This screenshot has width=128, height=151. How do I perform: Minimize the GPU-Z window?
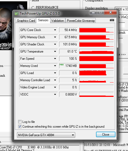pyautogui.click(x=93, y=12)
